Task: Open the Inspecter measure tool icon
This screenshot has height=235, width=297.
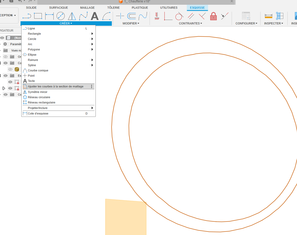Action: pyautogui.click(x=269, y=16)
